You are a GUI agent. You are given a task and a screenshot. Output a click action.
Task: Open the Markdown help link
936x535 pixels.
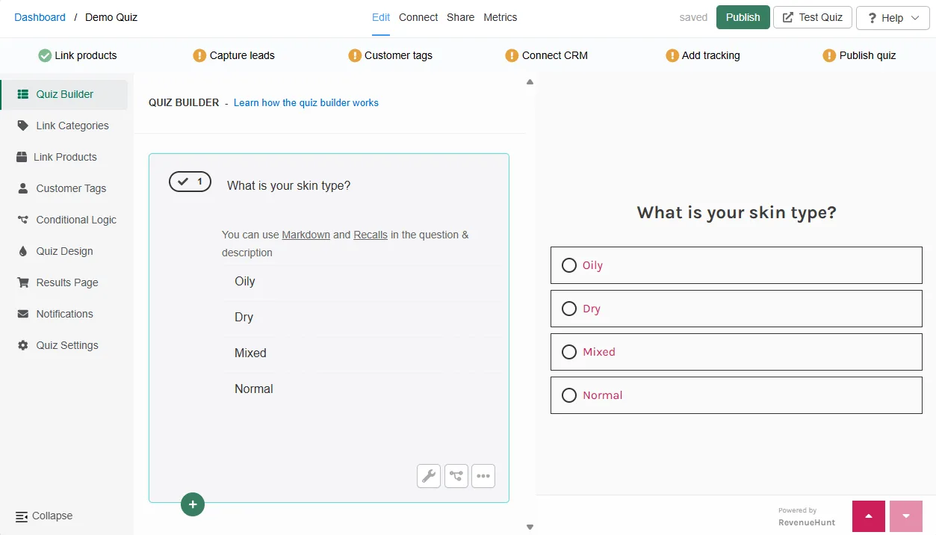coord(306,235)
